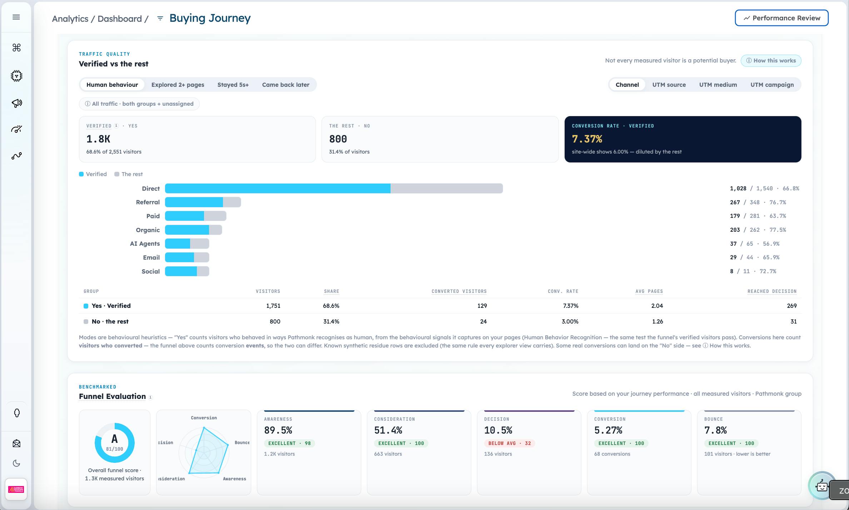Open the journey path curve icon
The height and width of the screenshot is (510, 849).
(16, 156)
